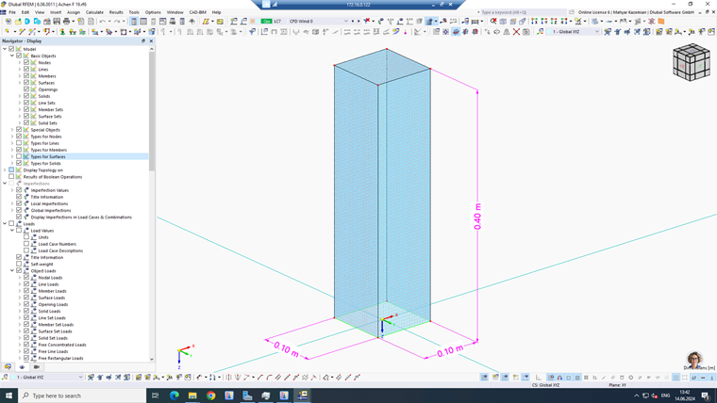Expand the Special Objects tree node

click(x=12, y=130)
